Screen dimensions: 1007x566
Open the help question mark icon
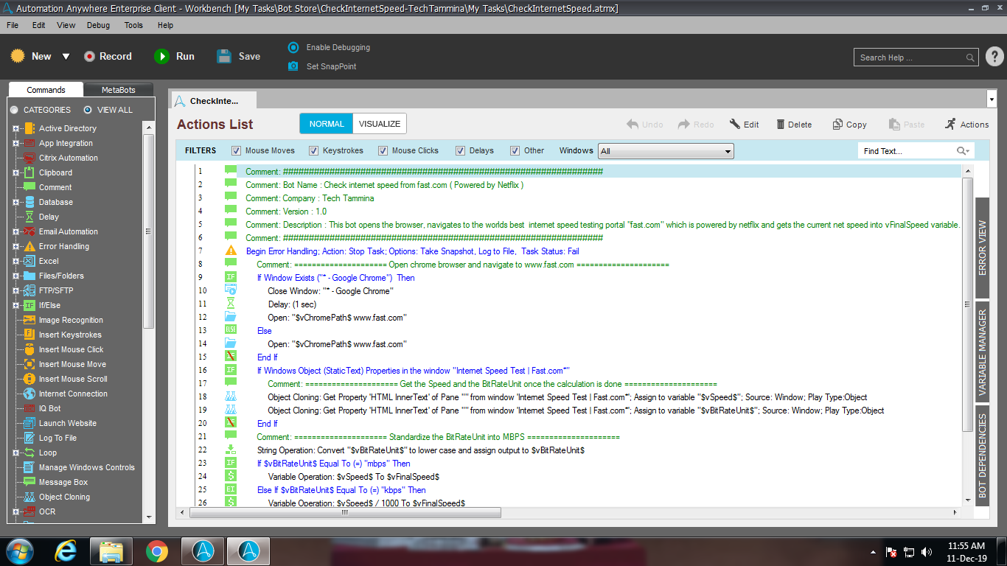[x=994, y=57]
